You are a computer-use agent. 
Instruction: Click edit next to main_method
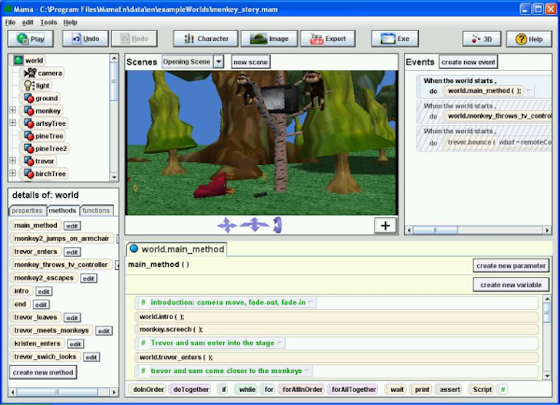point(72,225)
